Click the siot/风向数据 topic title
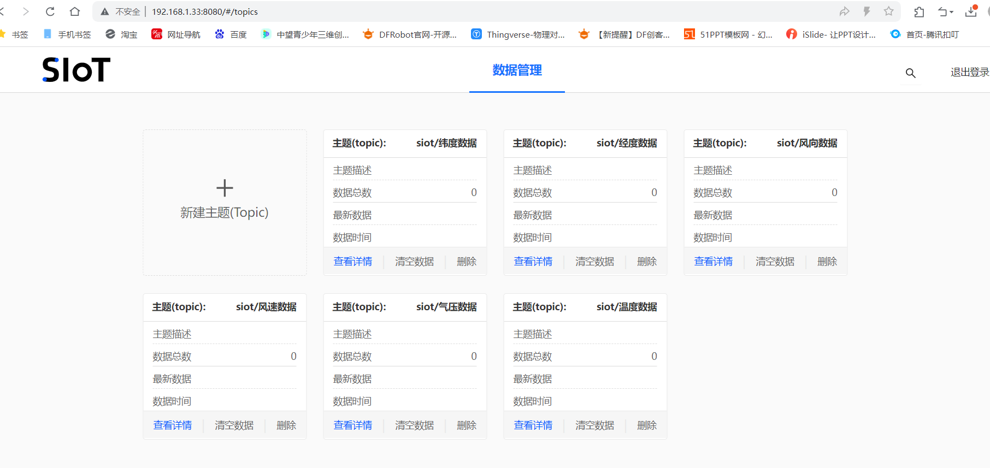The height and width of the screenshot is (468, 990). (807, 143)
